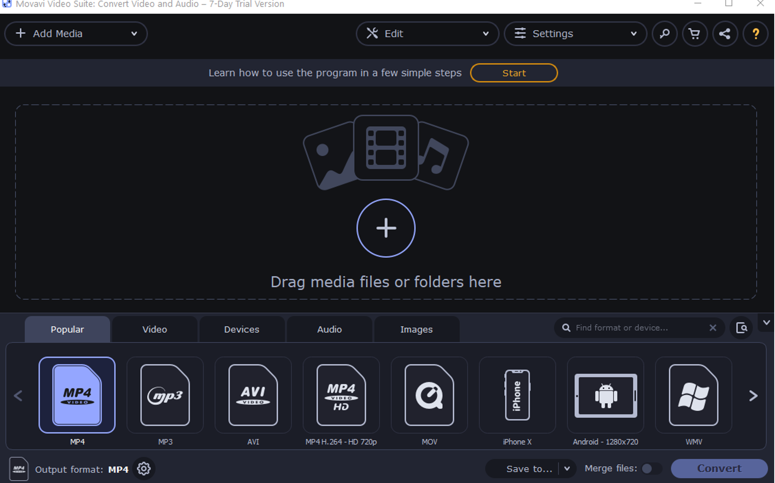Expand the Save to arrow options
The height and width of the screenshot is (483, 775).
pos(567,469)
